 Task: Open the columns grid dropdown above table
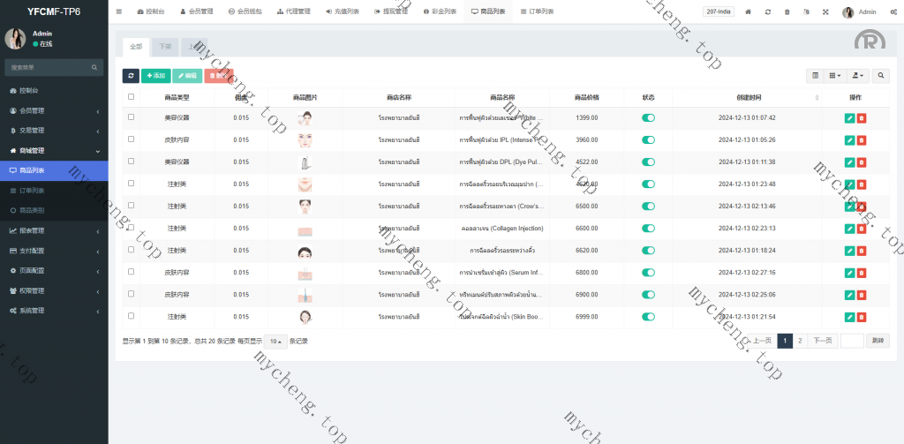pos(835,76)
